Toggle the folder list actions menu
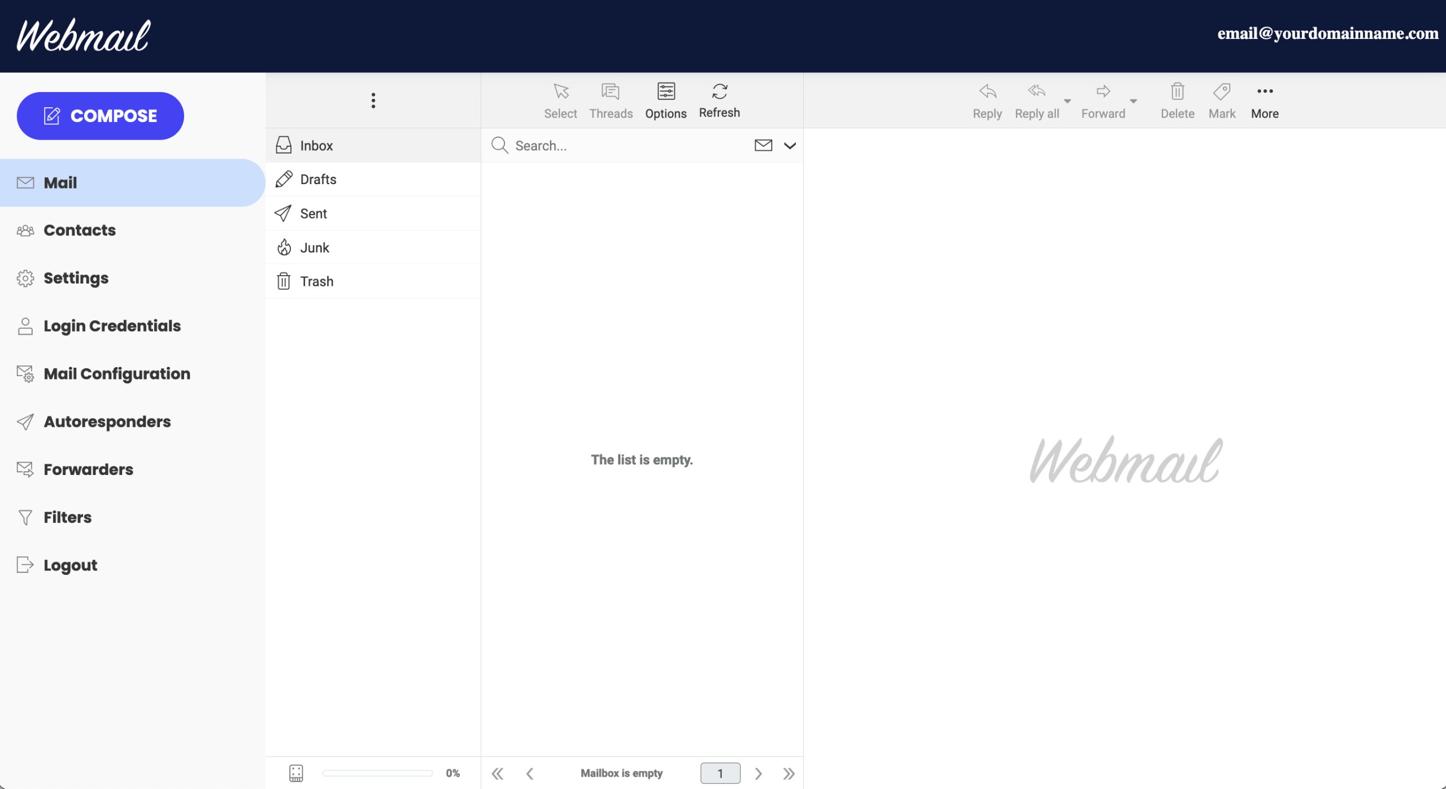The width and height of the screenshot is (1446, 789). [x=373, y=100]
